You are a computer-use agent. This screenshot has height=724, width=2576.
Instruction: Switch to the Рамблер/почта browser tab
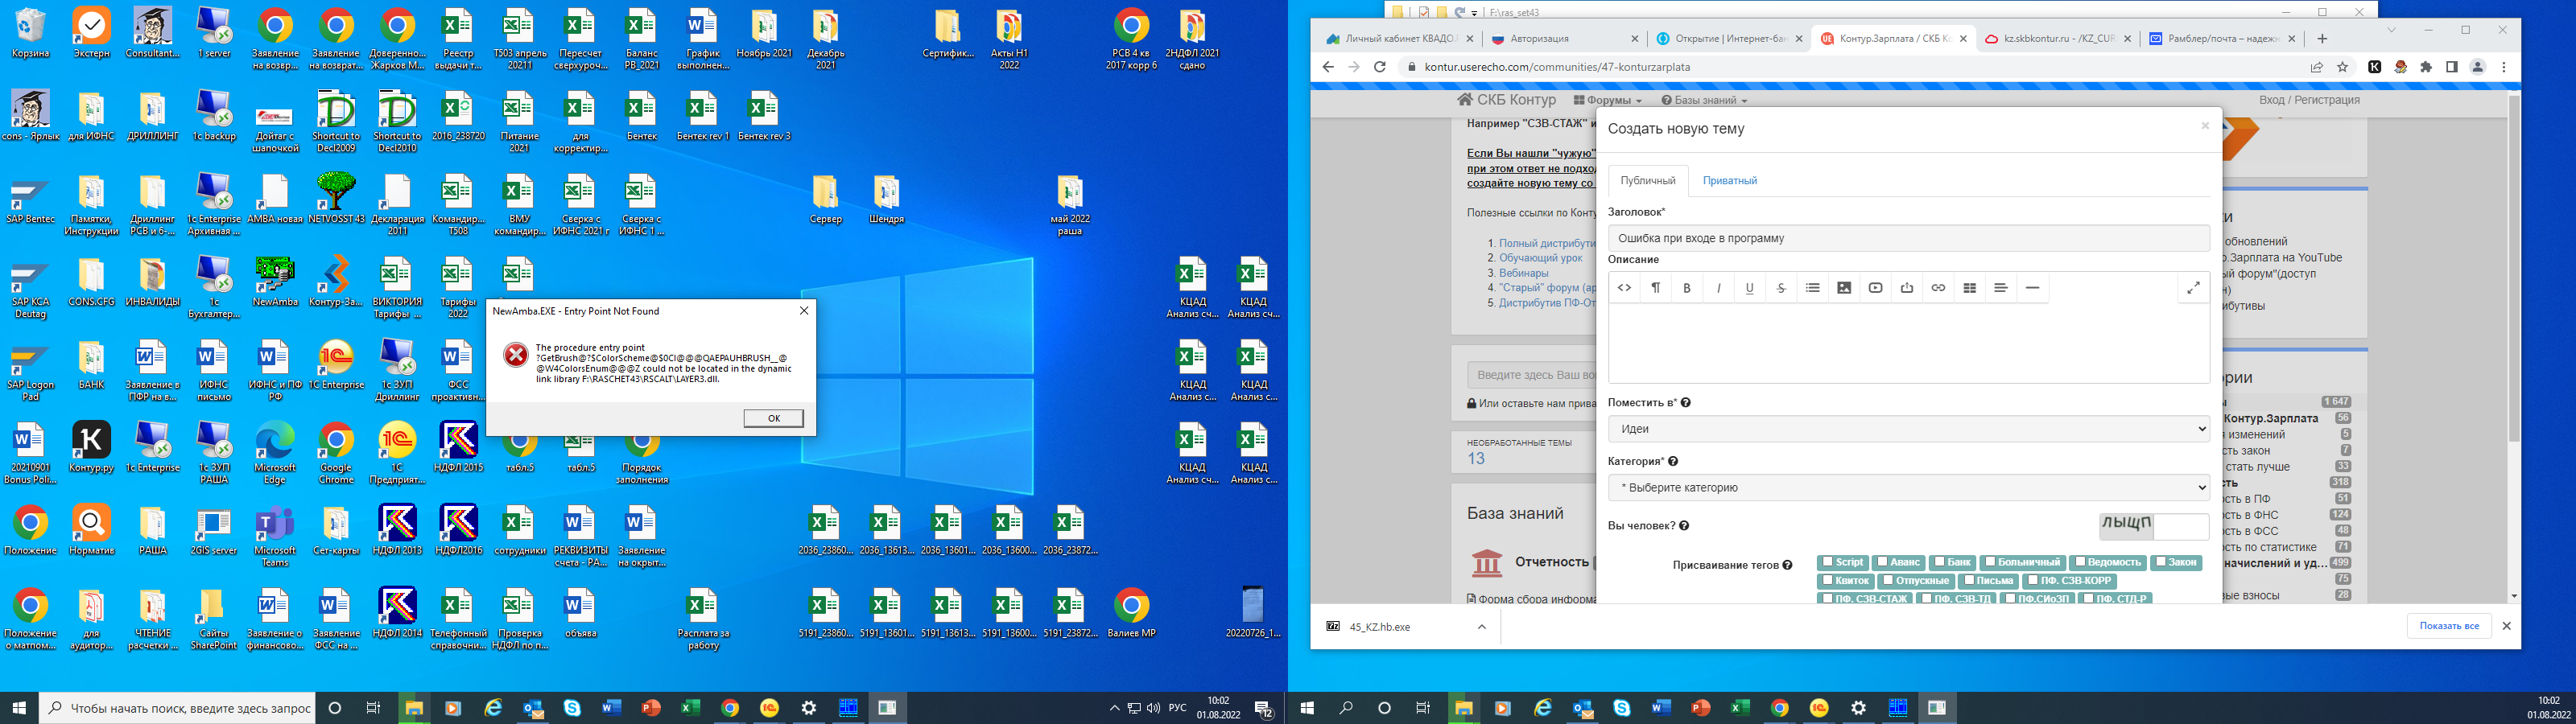pos(2222,39)
